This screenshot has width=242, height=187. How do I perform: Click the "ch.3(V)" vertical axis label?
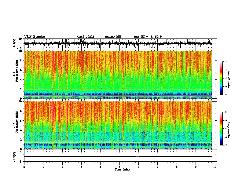(14, 157)
